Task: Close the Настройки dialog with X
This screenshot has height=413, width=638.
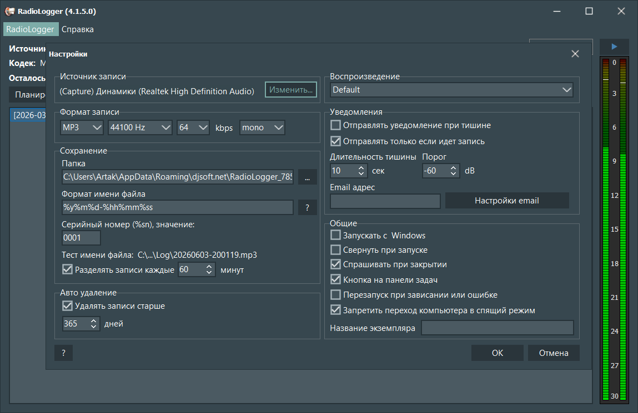Action: pyautogui.click(x=575, y=54)
